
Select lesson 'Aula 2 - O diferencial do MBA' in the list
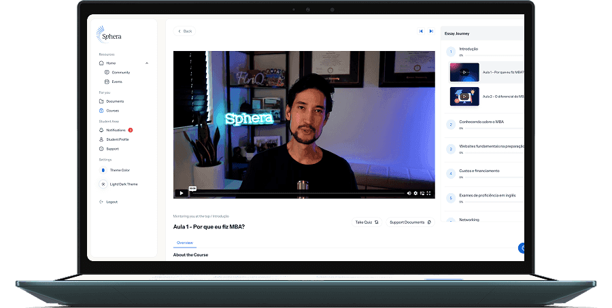tap(503, 97)
